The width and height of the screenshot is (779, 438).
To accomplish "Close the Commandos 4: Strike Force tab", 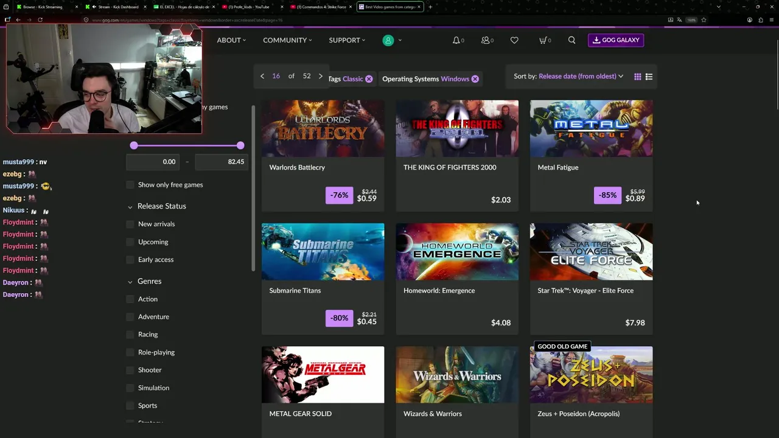I will (x=351, y=7).
